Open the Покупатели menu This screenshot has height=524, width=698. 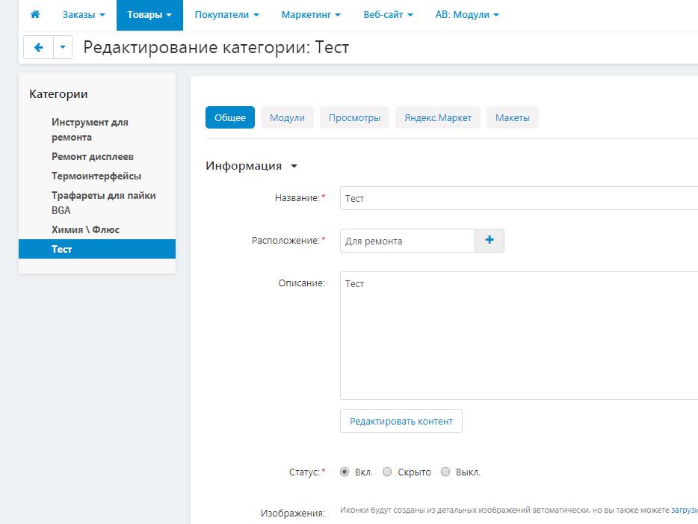pyautogui.click(x=226, y=15)
